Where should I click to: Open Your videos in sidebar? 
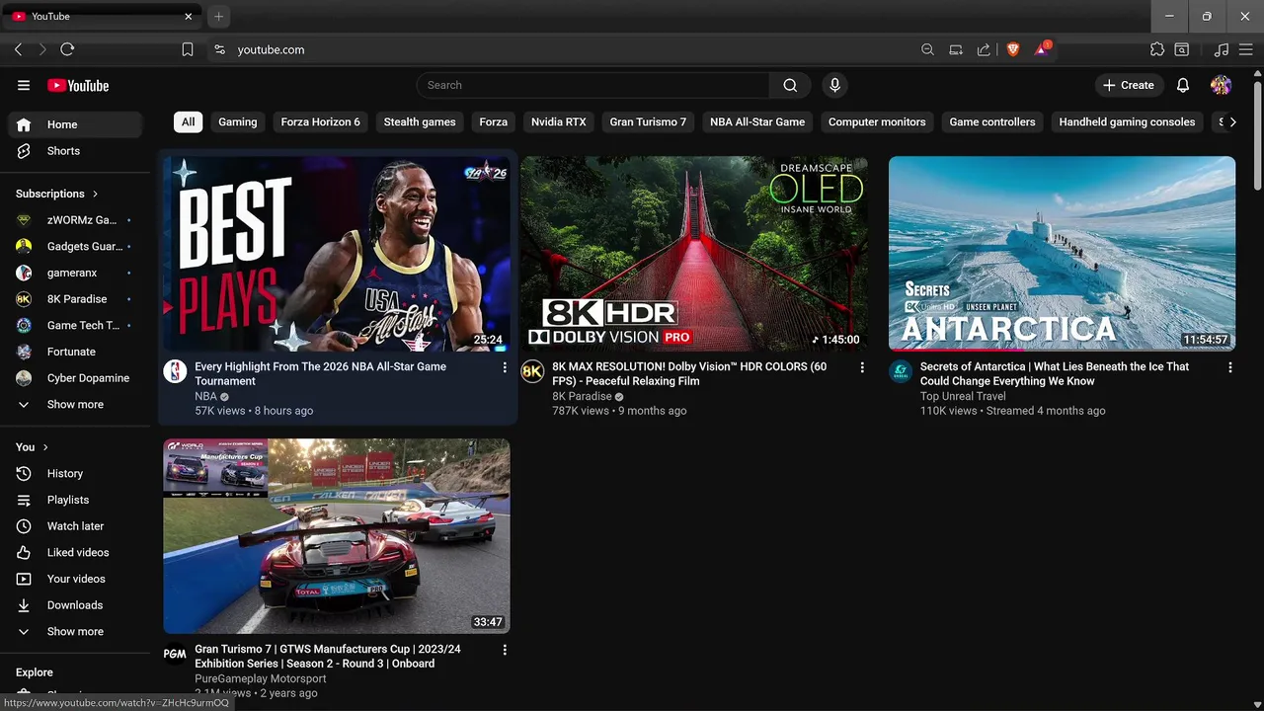[75, 580]
